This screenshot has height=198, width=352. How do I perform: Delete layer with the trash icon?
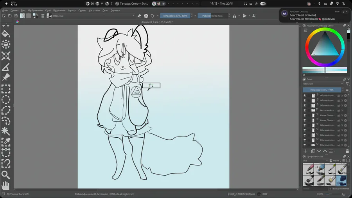[x=347, y=151]
